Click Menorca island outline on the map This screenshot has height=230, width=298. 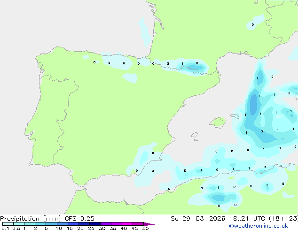click(x=235, y=116)
